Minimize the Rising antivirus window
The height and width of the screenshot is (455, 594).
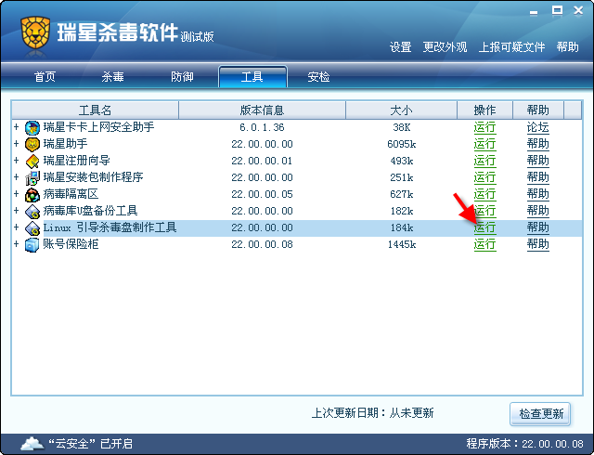534,12
